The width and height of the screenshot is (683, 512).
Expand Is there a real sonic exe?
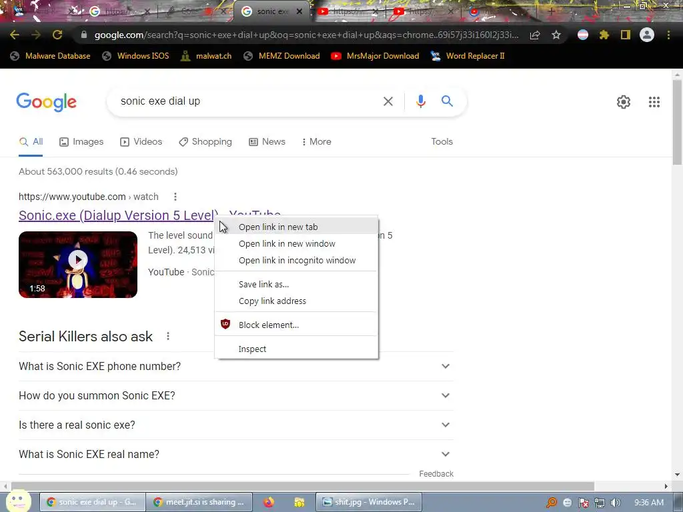(x=235, y=425)
